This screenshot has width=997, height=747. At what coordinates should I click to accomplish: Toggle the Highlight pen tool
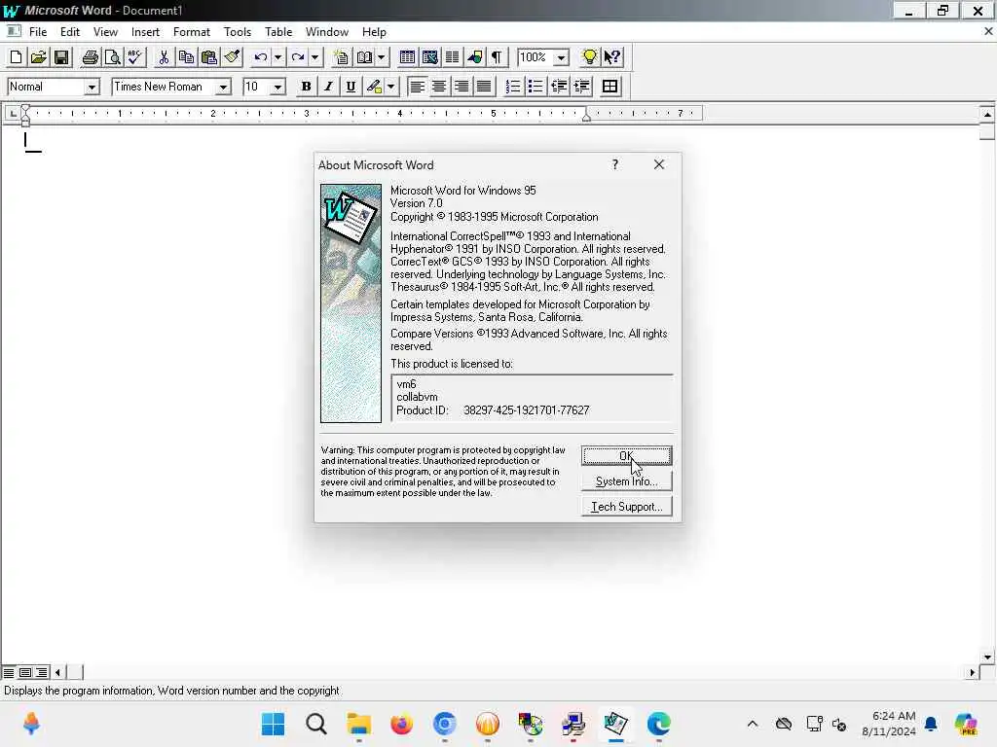point(374,87)
